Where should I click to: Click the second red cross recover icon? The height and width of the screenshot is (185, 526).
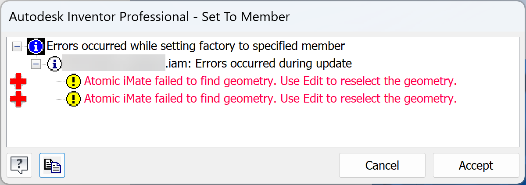pyautogui.click(x=18, y=100)
